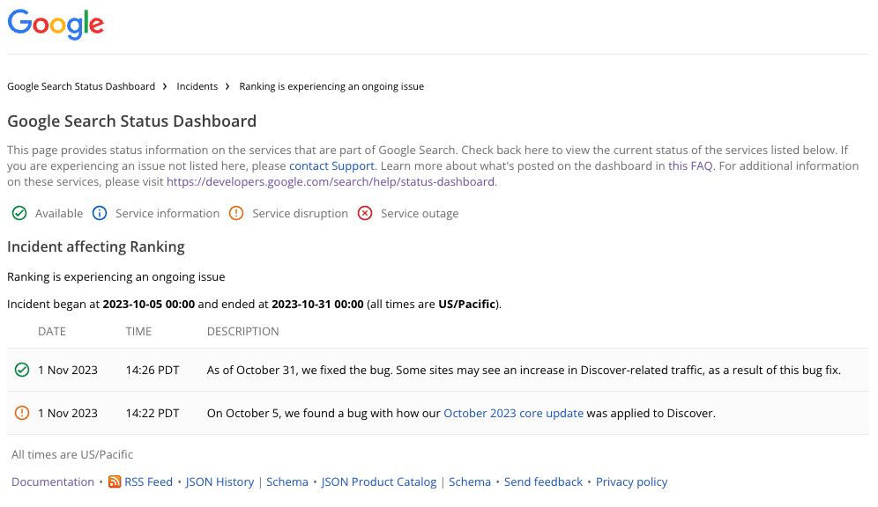Open the RSS Feed link
Screen dimensions: 878x507
click(x=148, y=481)
